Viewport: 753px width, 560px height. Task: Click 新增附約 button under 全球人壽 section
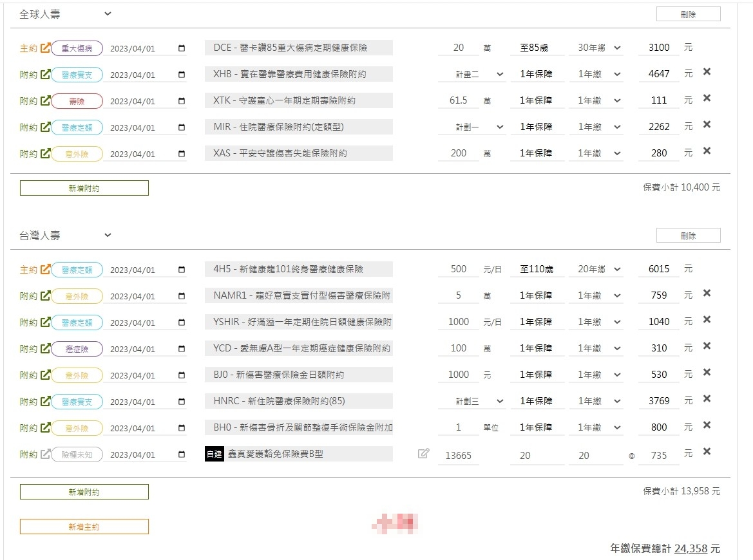84,188
